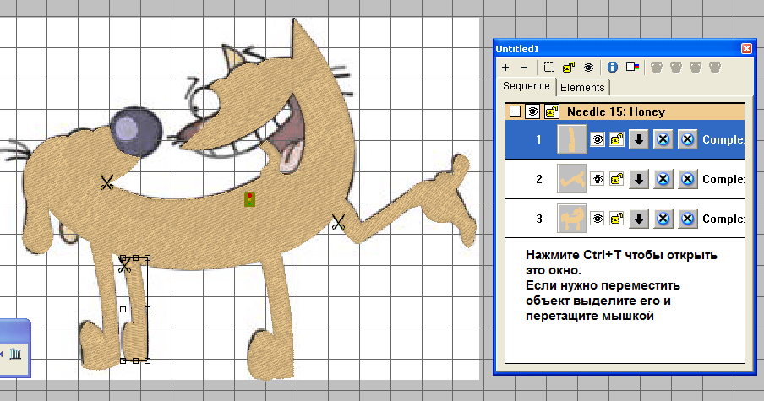The height and width of the screenshot is (401, 764).
Task: Hide sequence item 2 with its eye icon
Action: (598, 179)
